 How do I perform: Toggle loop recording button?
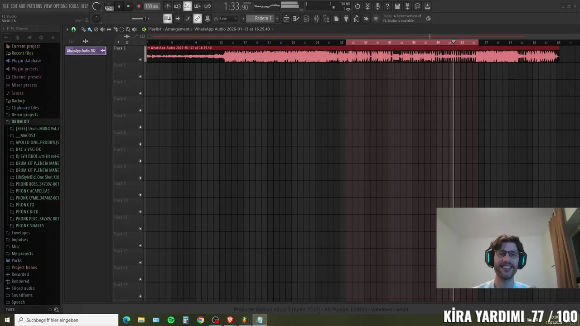click(208, 6)
